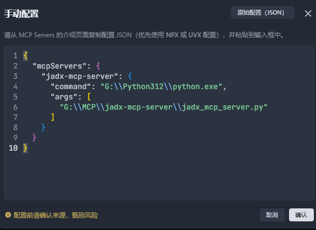Click the "args" key in line 5
This screenshot has width=316, height=230.
64,97
